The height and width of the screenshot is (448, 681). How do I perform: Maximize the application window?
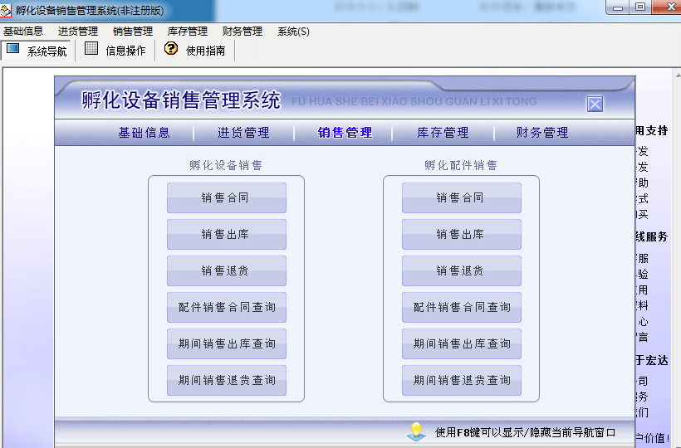639,7
